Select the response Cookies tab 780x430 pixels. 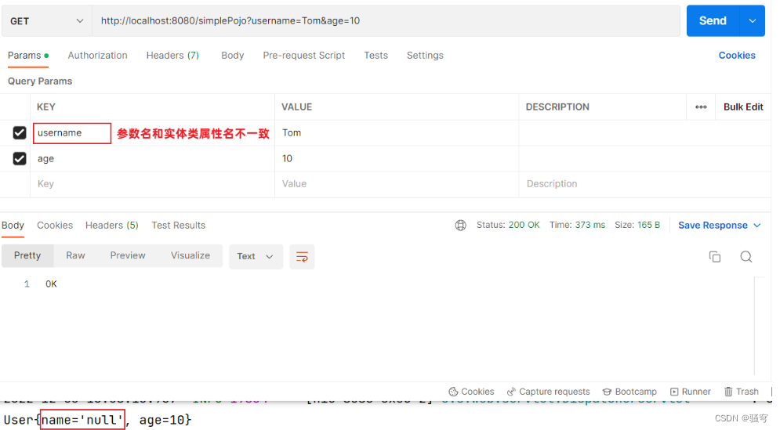[x=55, y=226]
